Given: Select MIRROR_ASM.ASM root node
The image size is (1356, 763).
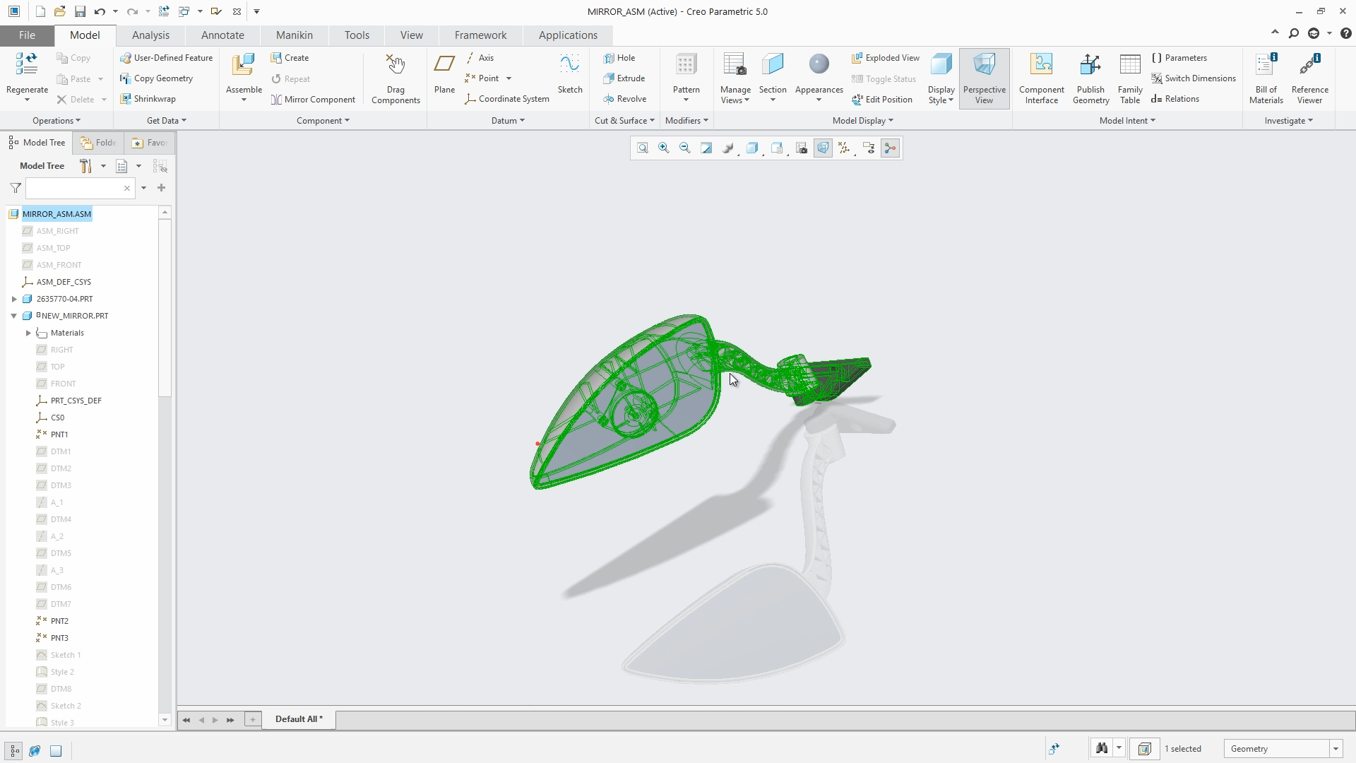Looking at the screenshot, I should coord(56,214).
